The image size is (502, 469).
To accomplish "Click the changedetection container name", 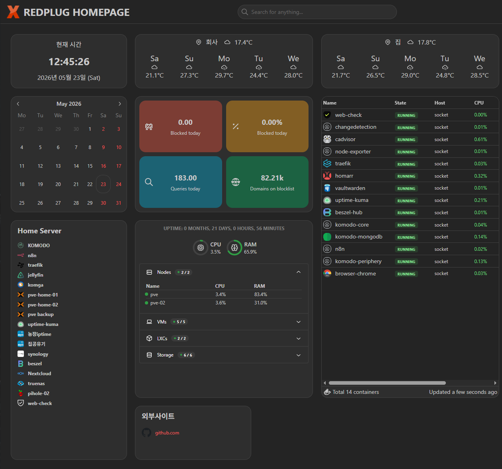I will click(x=356, y=127).
